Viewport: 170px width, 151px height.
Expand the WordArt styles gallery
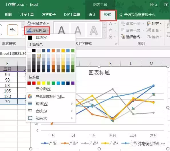click(x=104, y=36)
